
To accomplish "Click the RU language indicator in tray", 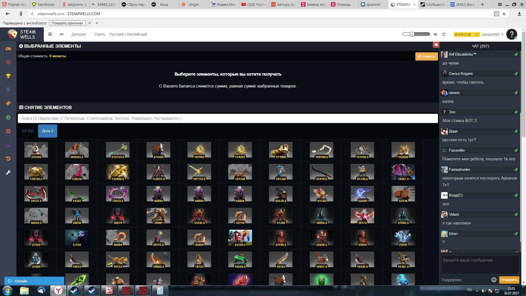I will click(x=470, y=290).
